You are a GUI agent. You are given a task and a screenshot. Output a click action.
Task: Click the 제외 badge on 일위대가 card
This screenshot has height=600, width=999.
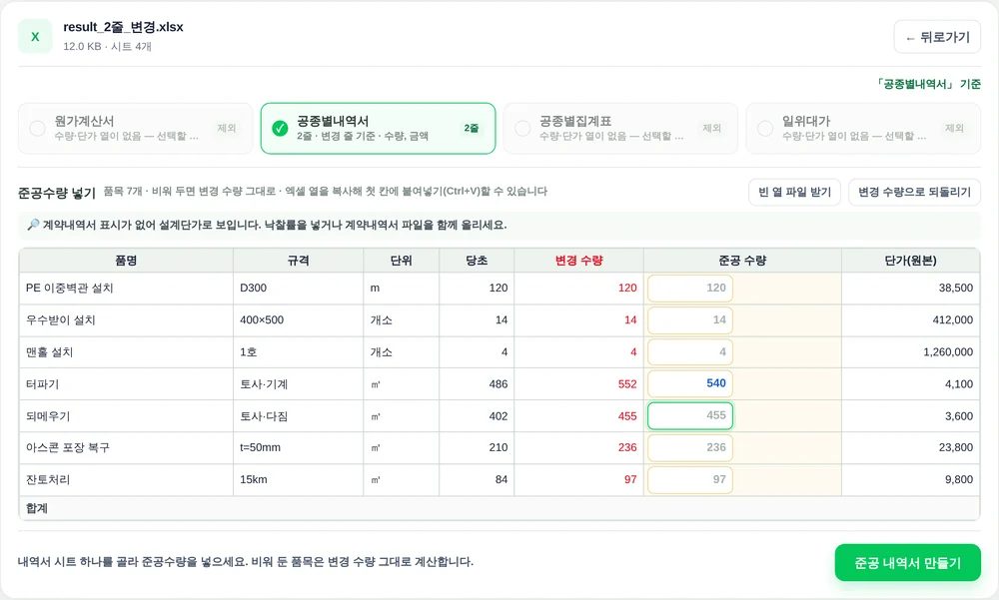click(x=954, y=128)
